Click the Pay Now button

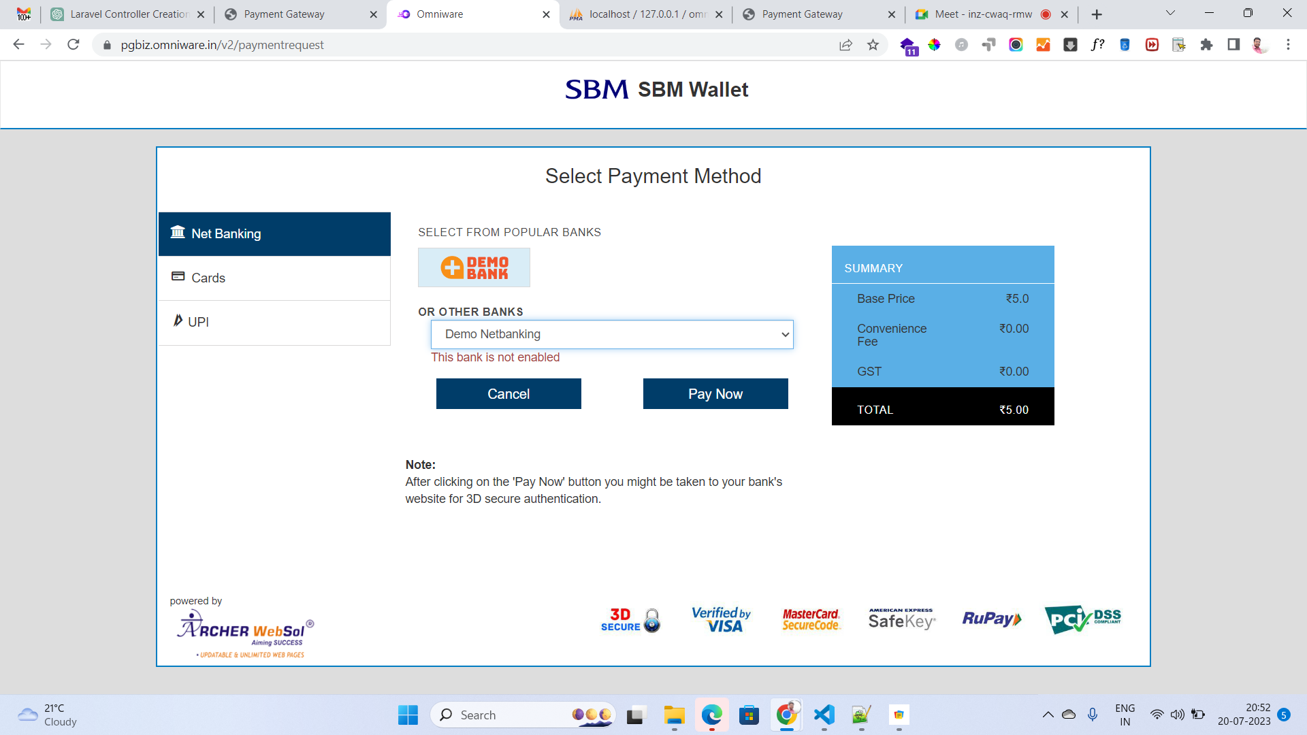[715, 394]
